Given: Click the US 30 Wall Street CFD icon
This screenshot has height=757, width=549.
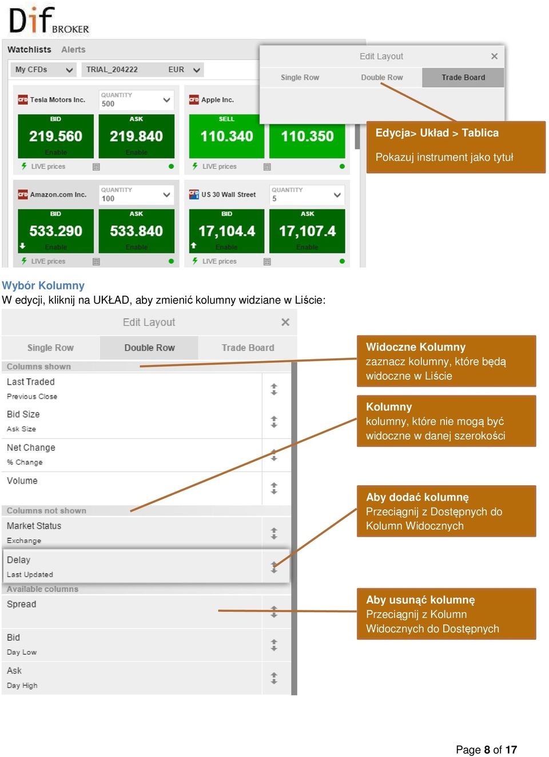Looking at the screenshot, I should click(x=194, y=195).
